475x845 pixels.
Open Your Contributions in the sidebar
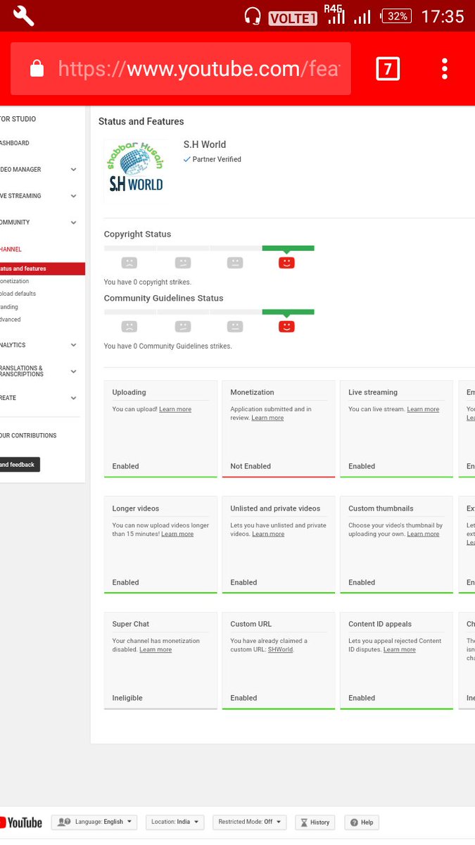28,436
